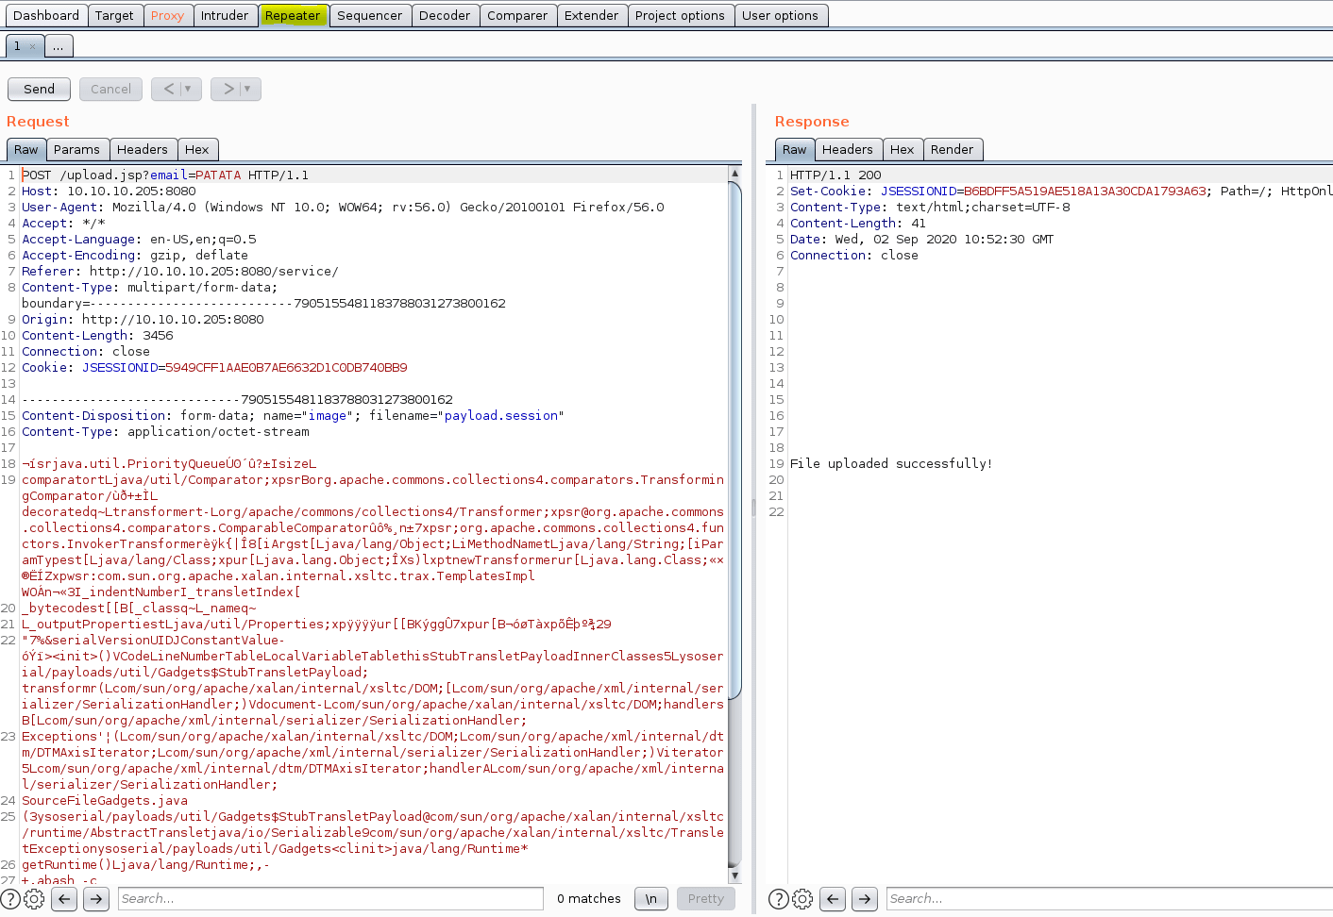Viewport: 1333px width, 917px height.
Task: Open the Sequencer tab
Action: coord(370,15)
